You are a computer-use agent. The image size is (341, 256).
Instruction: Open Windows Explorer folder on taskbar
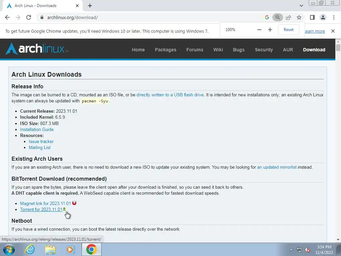tap(50, 250)
